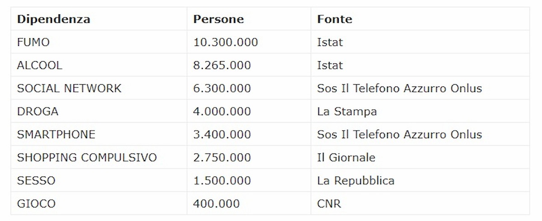The height and width of the screenshot is (221, 542).
Task: Click the 400.000 value
Action: (x=216, y=203)
